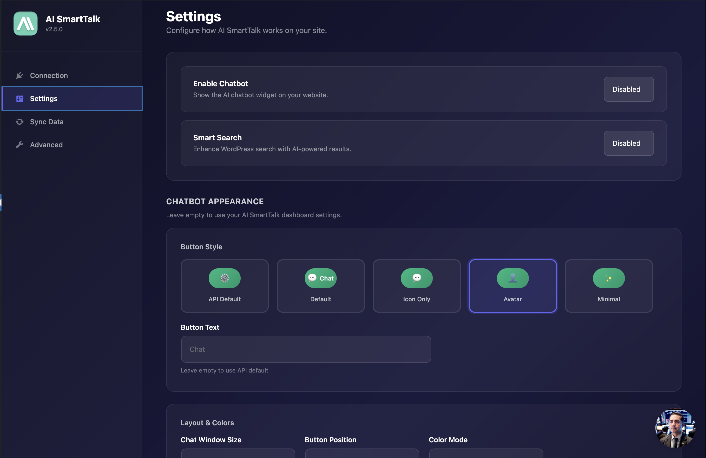Screen dimensions: 706x458
Task: Click the chat bubble icon in Icon Only style
Action: 417,278
